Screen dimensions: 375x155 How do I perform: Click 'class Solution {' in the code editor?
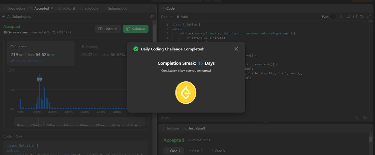(186, 25)
